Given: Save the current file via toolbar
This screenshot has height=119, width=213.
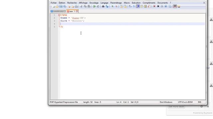Looking at the screenshot, I should click(61, 6).
